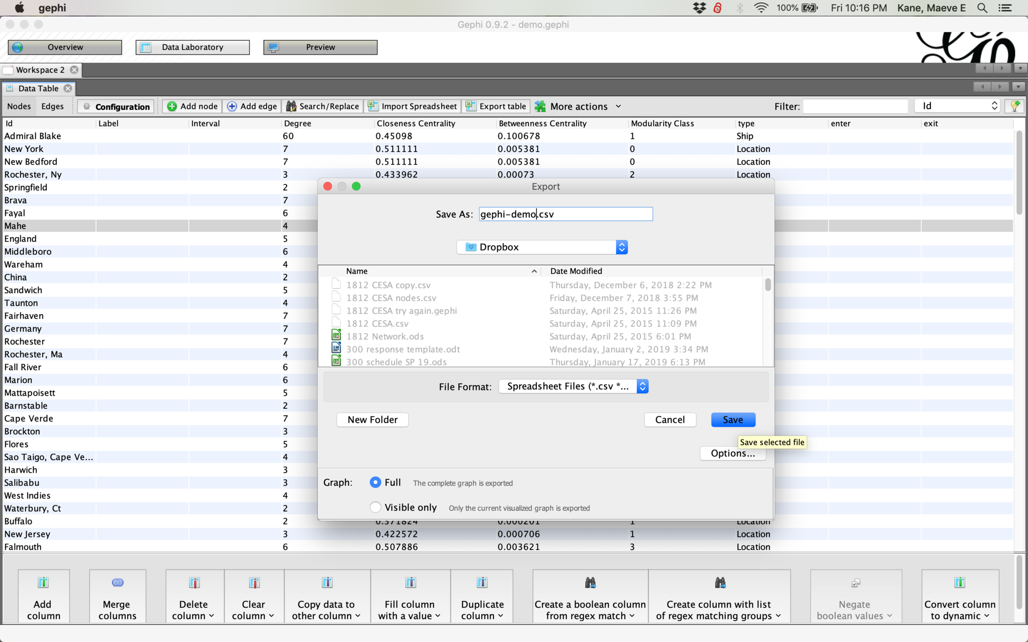Image resolution: width=1028 pixels, height=642 pixels.
Task: Click Import Spreadsheet icon
Action: pos(373,107)
